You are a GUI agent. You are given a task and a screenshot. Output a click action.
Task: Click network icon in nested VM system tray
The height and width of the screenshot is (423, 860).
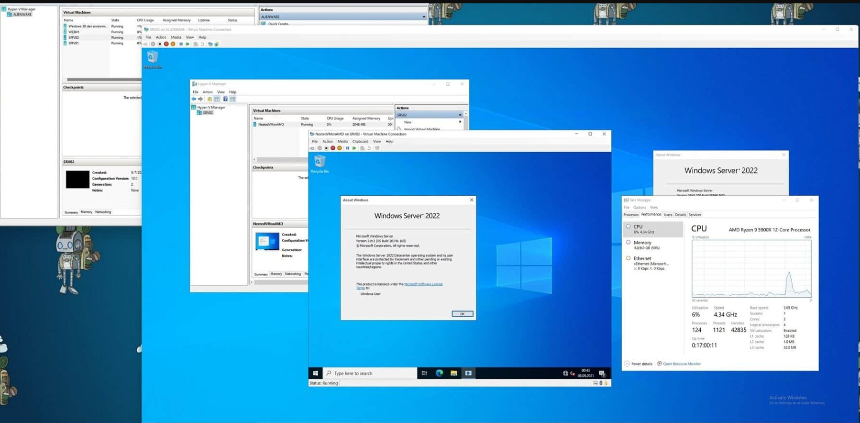click(565, 374)
